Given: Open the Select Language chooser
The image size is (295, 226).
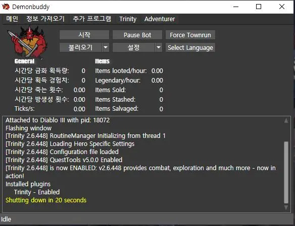Looking at the screenshot, I should coord(190,47).
